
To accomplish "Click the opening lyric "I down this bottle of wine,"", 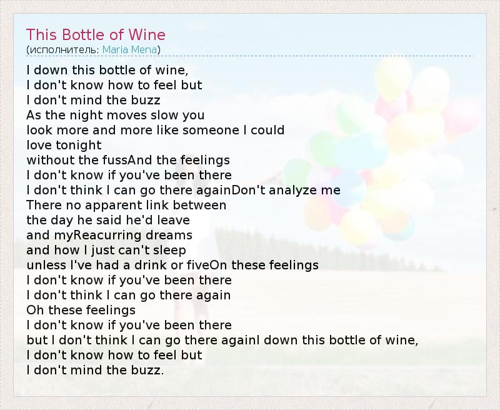I will point(107,70).
